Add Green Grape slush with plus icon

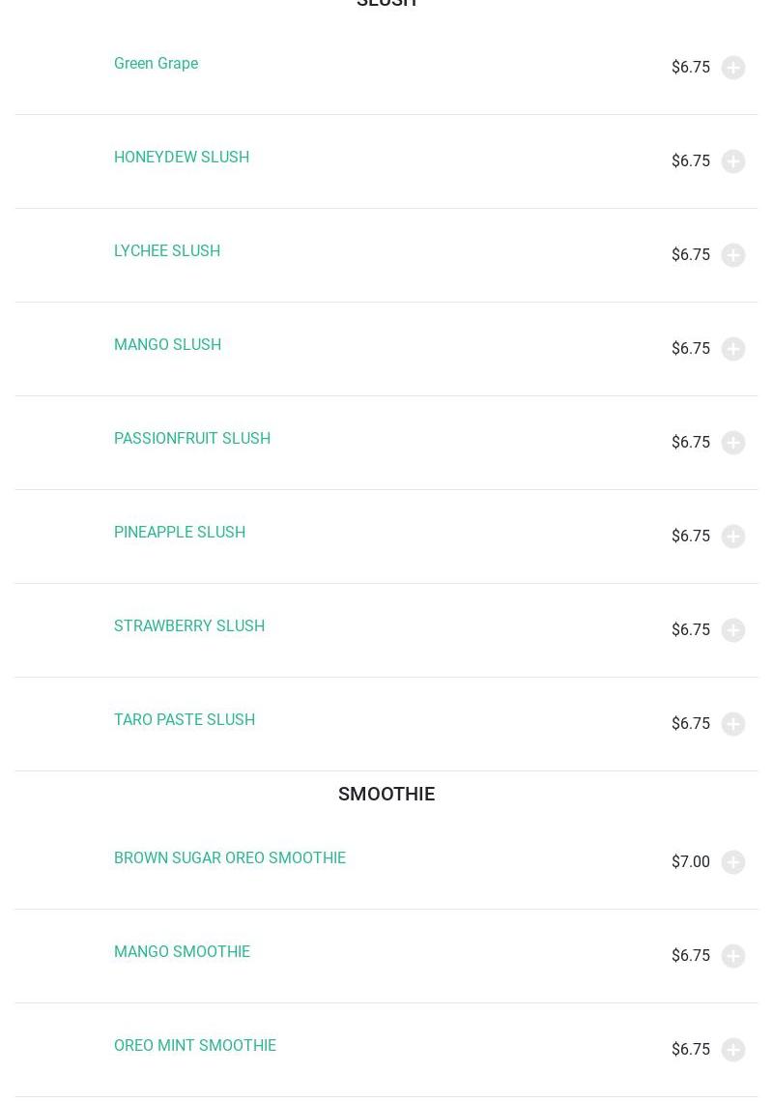click(x=733, y=68)
